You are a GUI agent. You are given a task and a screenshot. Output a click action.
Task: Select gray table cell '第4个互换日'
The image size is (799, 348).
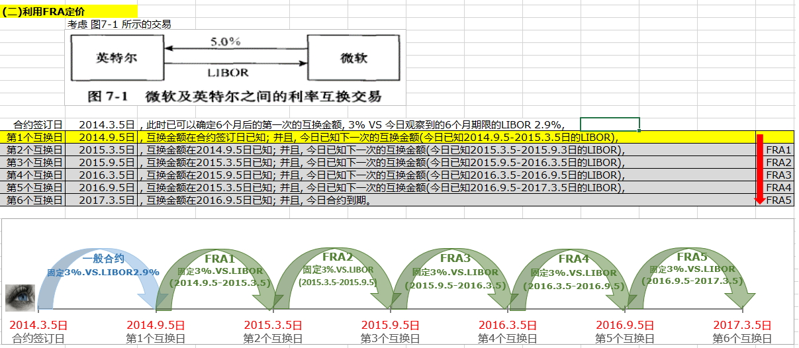point(32,175)
